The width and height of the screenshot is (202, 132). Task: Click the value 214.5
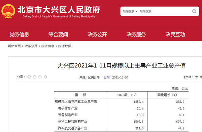139,128
